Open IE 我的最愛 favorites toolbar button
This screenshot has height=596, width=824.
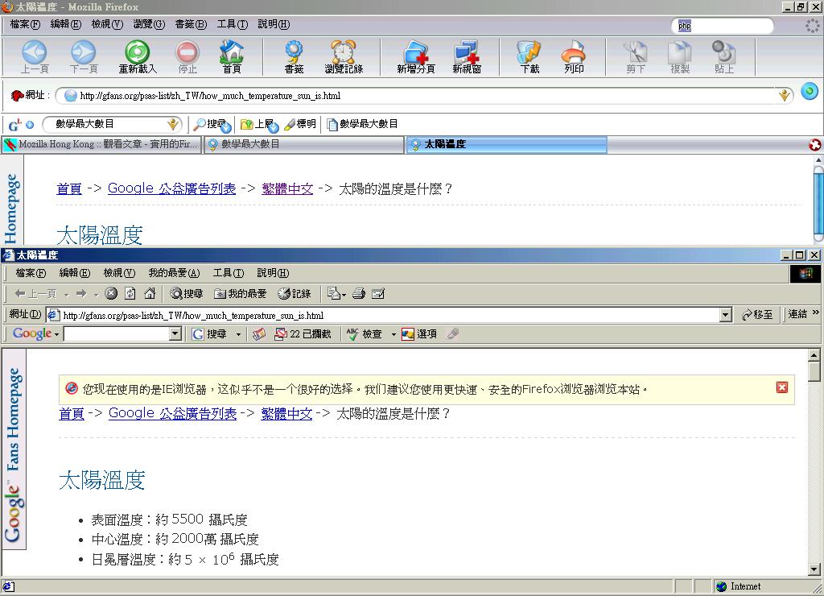241,293
